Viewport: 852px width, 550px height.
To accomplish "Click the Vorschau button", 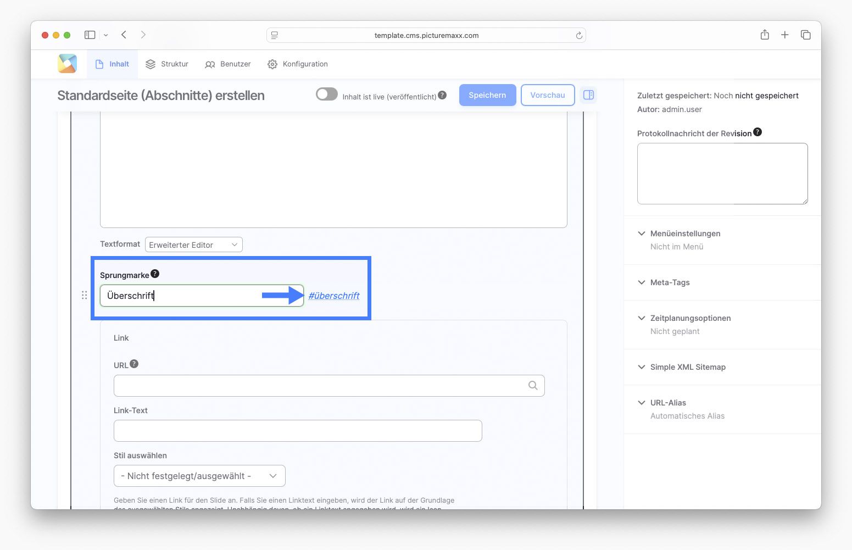I will [547, 95].
